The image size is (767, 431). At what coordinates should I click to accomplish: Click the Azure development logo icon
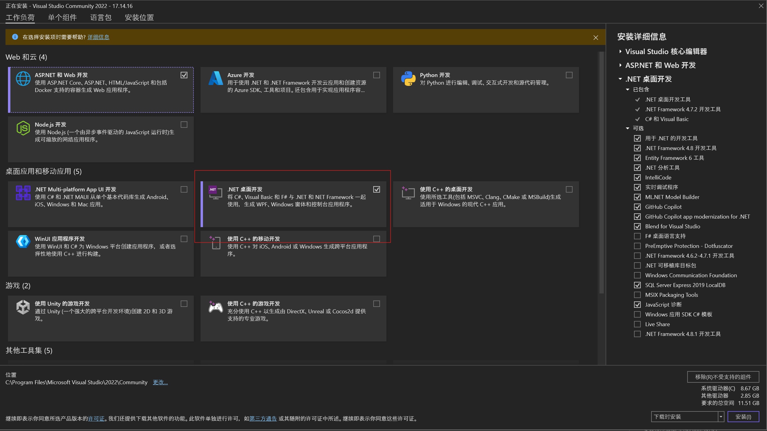coord(216,79)
